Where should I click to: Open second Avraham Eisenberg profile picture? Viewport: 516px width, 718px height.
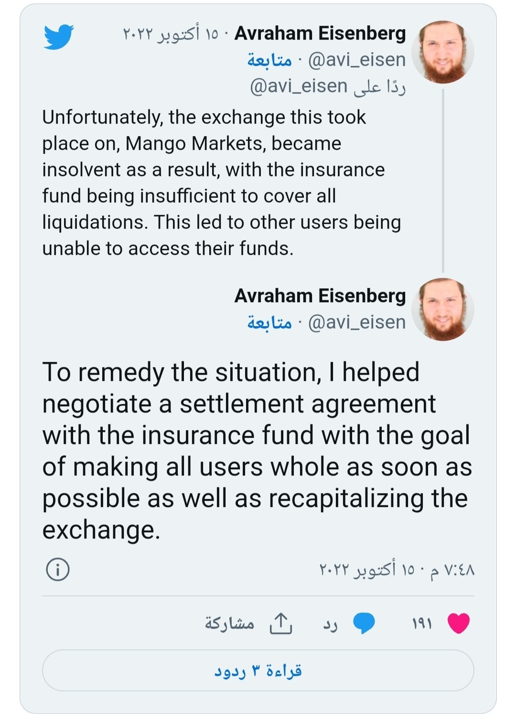click(x=443, y=309)
